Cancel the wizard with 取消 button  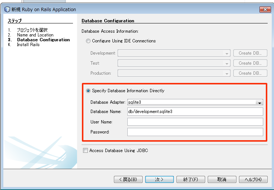click(x=222, y=179)
